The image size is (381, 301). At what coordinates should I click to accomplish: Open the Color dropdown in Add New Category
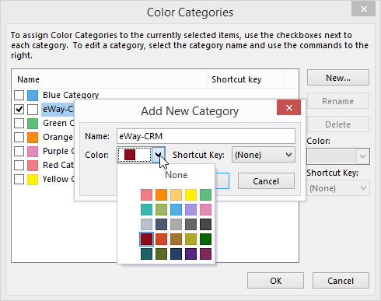(x=159, y=155)
